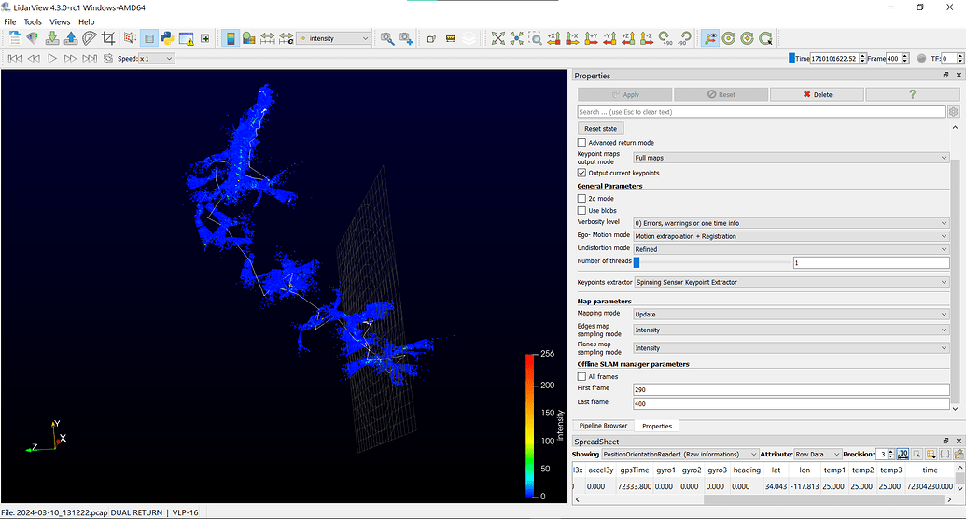
Task: Check the Use blobs option
Action: coord(581,210)
